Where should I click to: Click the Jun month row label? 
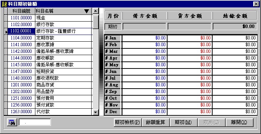click(113, 71)
